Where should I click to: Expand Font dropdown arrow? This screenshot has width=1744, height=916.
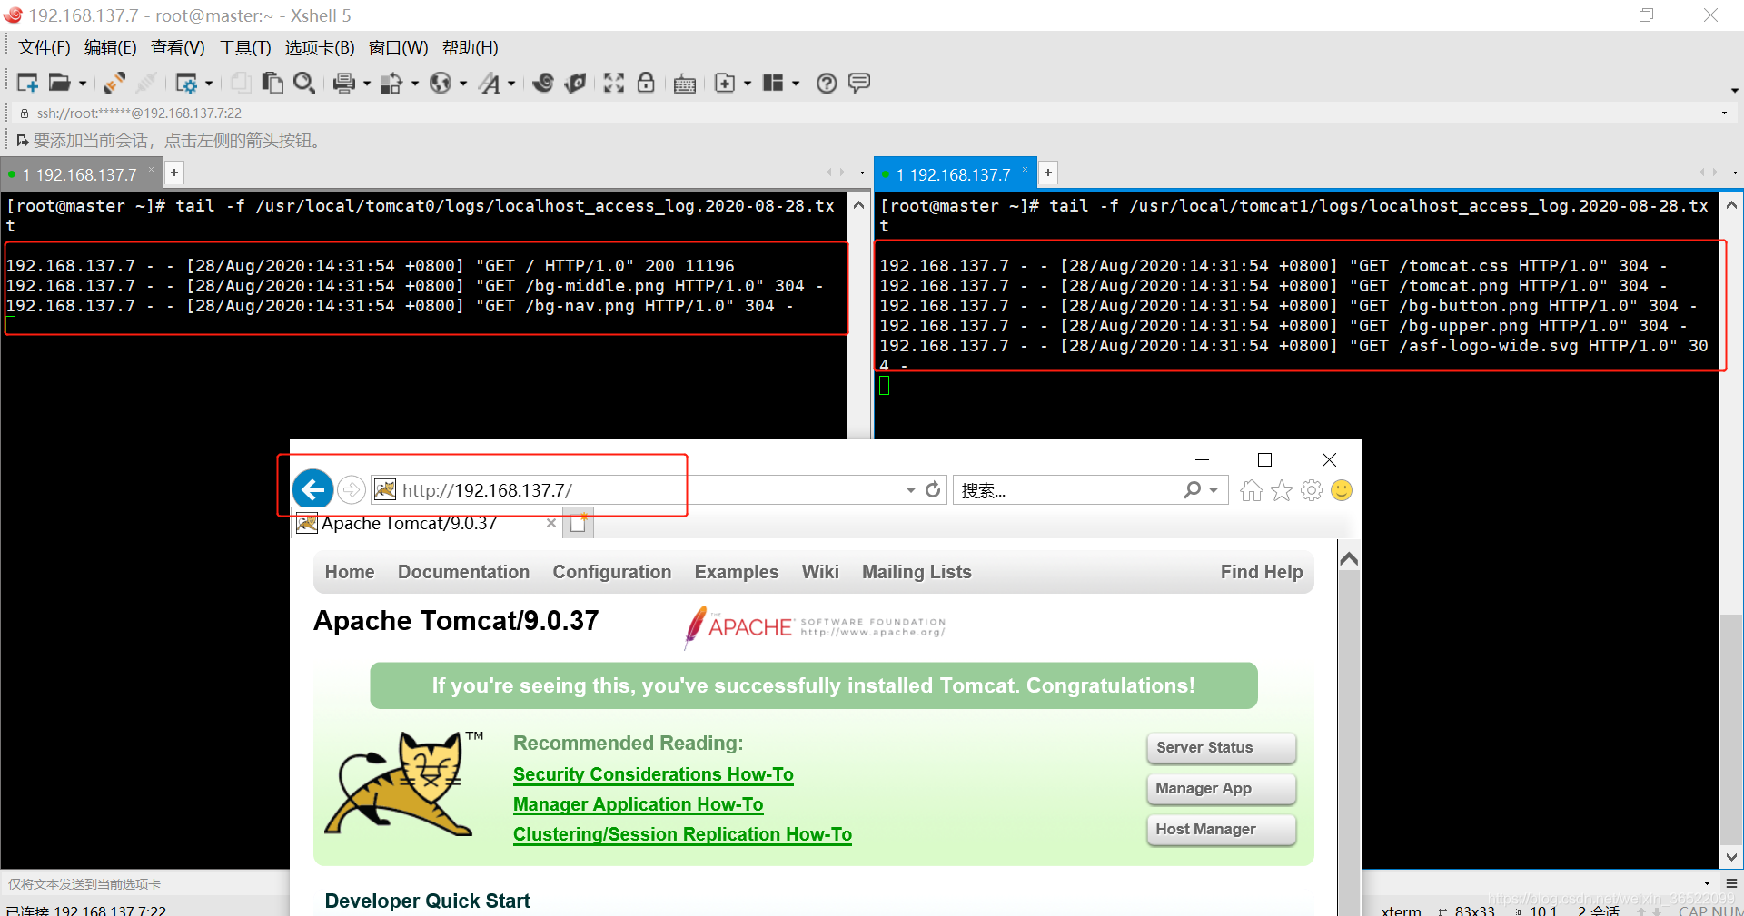[x=511, y=84]
